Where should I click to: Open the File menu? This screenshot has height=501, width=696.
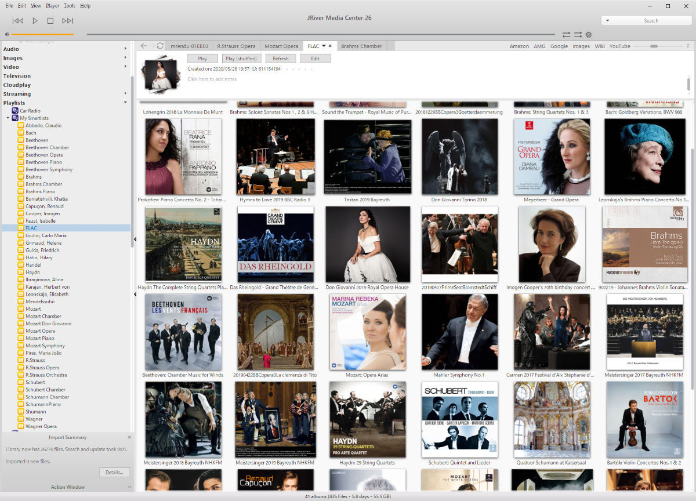(x=9, y=6)
